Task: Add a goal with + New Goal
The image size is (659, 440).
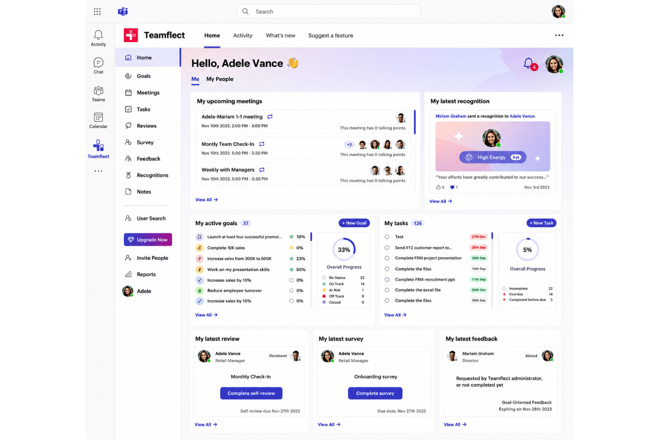Action: click(354, 223)
